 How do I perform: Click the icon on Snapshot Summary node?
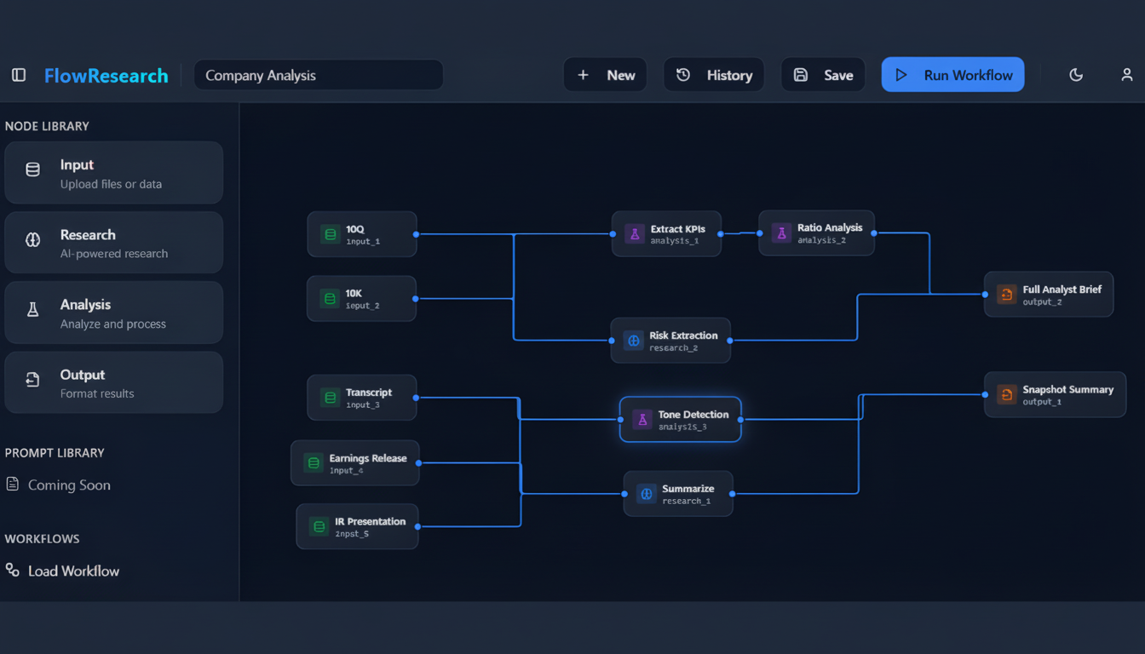1006,394
